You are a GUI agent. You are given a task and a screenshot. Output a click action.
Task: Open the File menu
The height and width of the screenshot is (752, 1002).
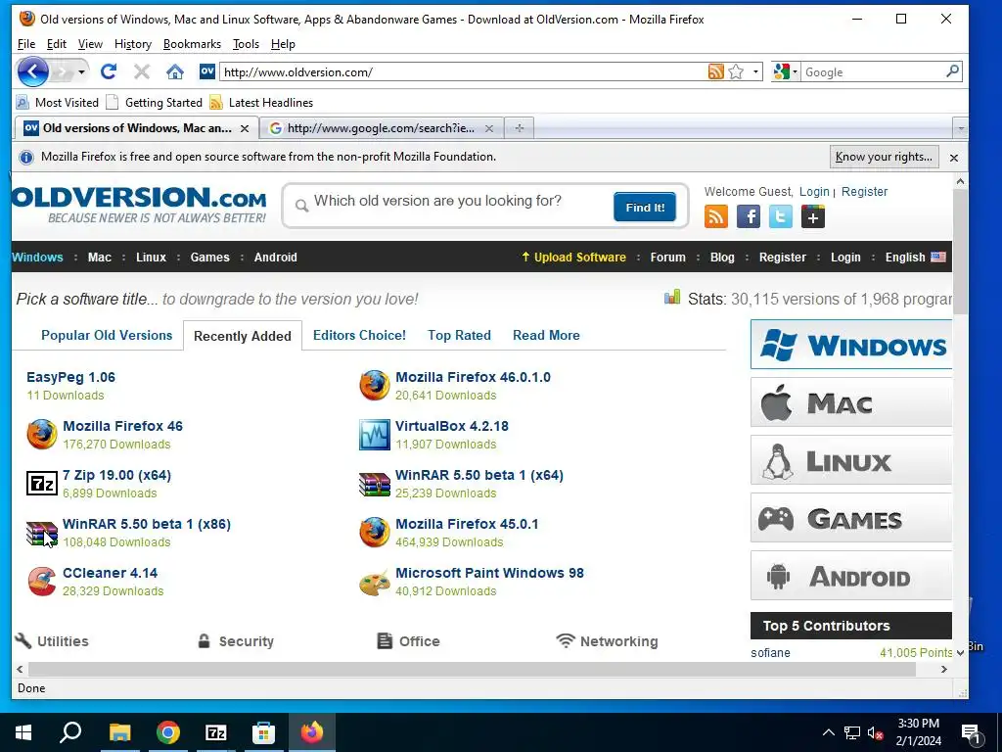point(26,44)
